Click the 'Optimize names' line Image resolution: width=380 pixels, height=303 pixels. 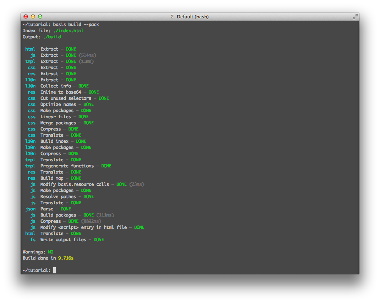60,104
